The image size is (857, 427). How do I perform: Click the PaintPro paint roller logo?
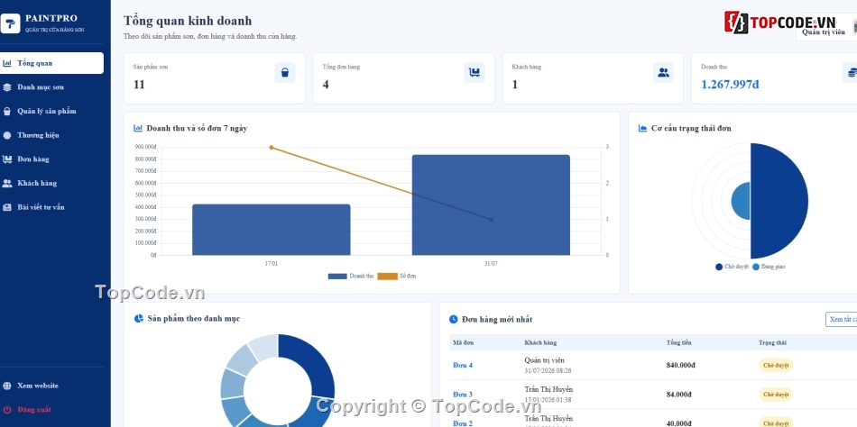(10, 23)
